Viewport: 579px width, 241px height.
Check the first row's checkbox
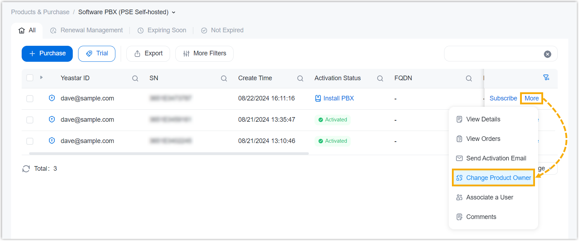click(x=30, y=98)
